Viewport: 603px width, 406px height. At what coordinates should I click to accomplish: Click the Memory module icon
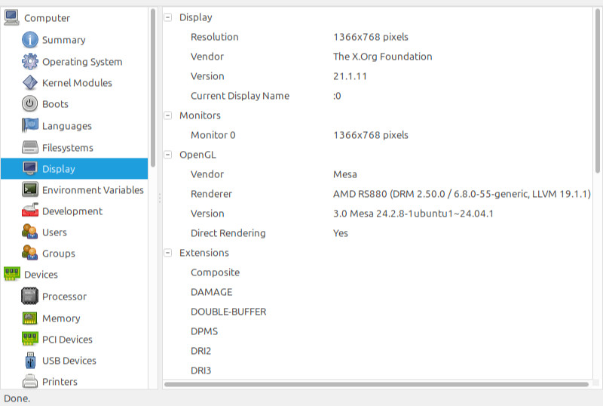[30, 318]
